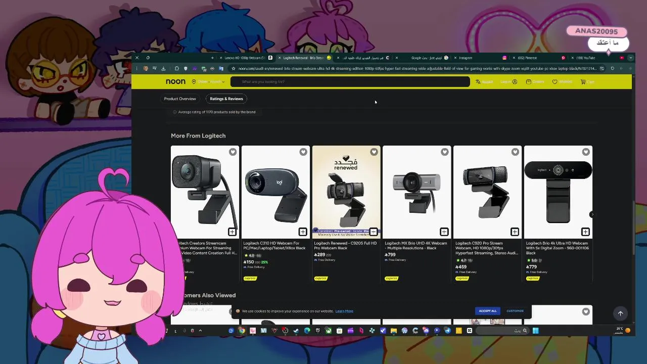
Task: Open Microsoft Edge from the taskbar
Action: click(307, 331)
